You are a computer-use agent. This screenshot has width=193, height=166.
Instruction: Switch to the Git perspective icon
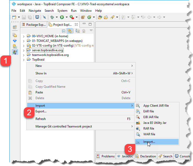[x=15, y=46]
